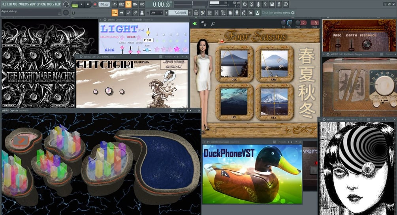Click the tempo tapper icon
Viewport: 397px width, 215px height.
pos(244,13)
